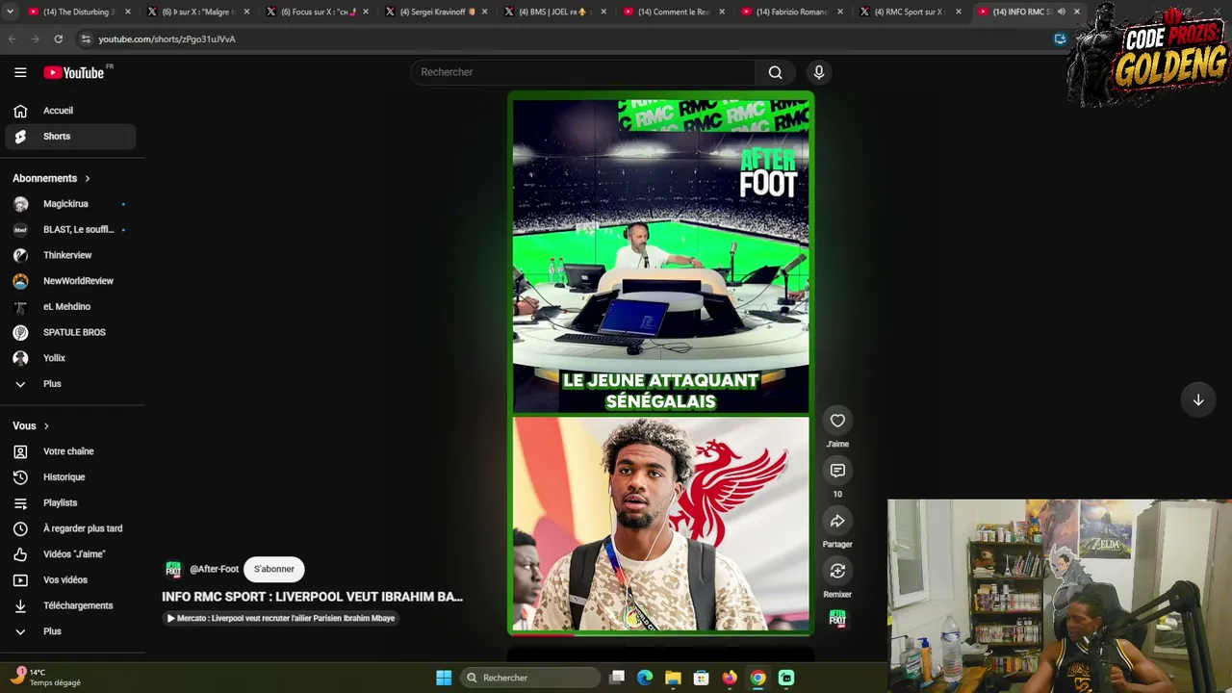This screenshot has width=1232, height=693.
Task: Switch to the Focus sur X tab
Action: (x=317, y=12)
